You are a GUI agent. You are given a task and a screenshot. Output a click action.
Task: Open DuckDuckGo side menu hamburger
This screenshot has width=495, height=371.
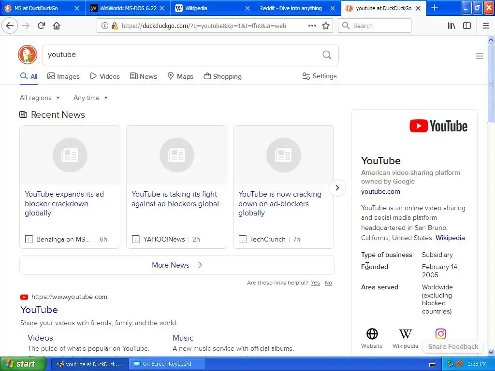pos(480,56)
